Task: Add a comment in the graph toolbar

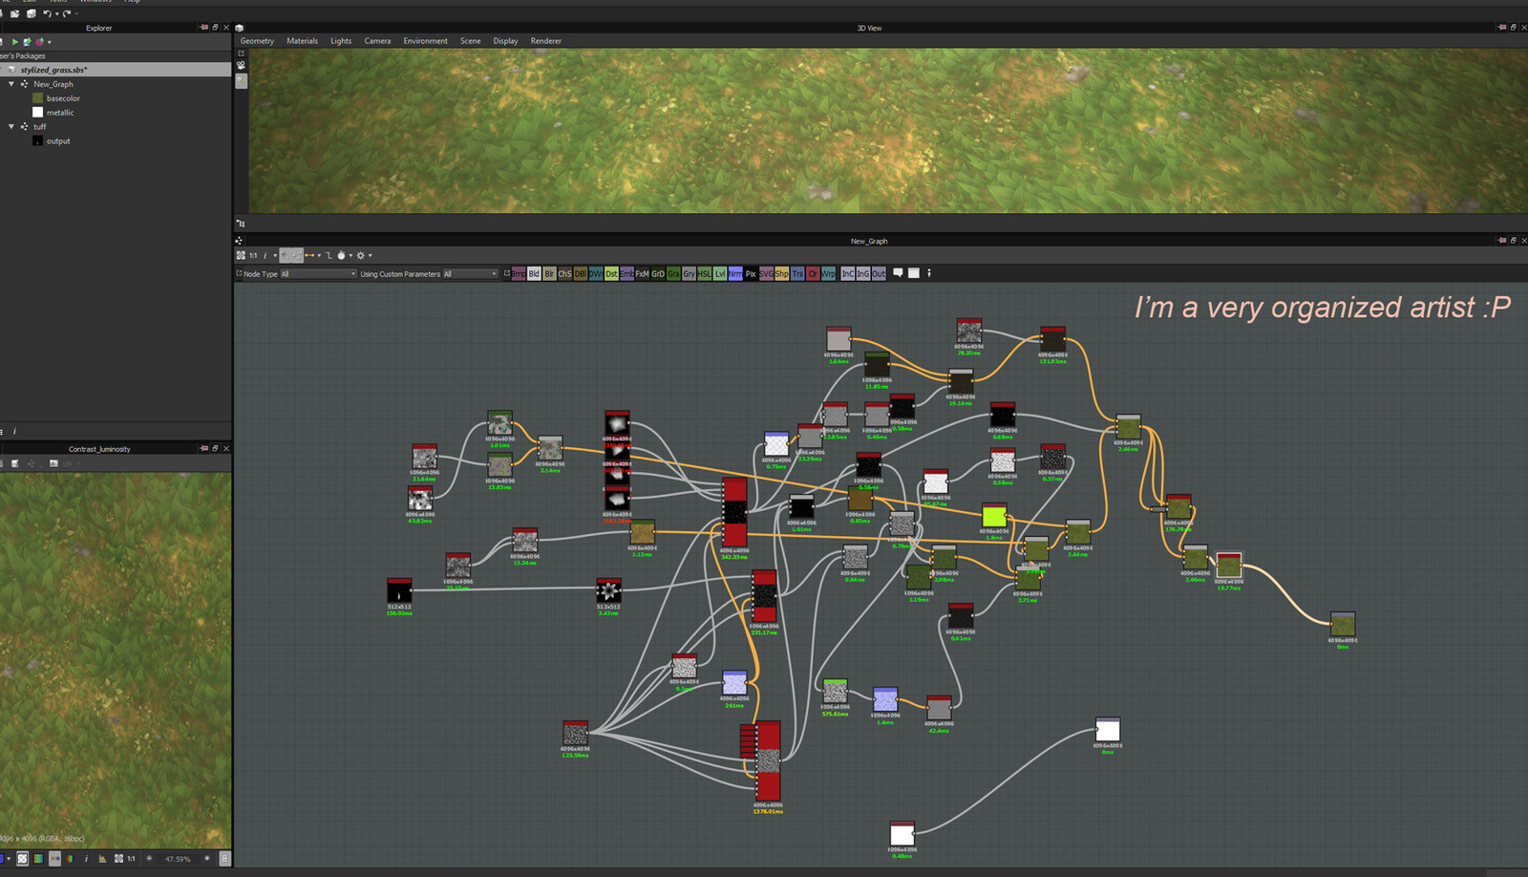Action: [898, 273]
